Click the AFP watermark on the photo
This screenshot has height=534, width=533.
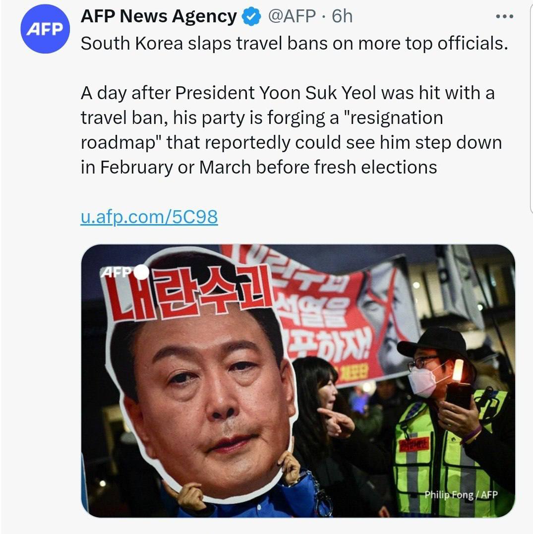coord(118,272)
